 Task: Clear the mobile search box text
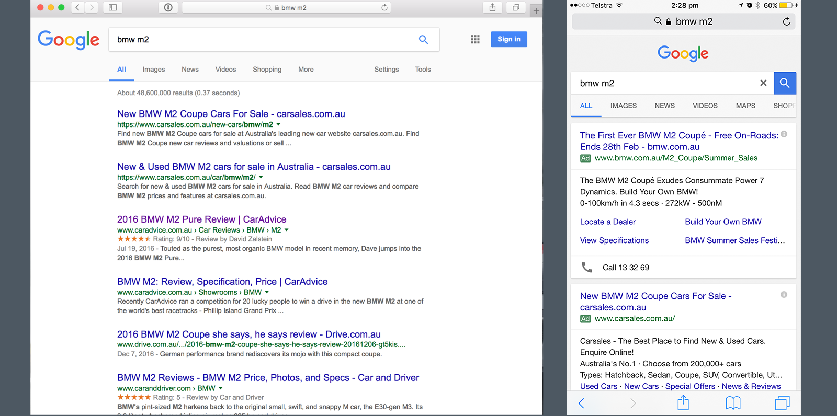[763, 83]
